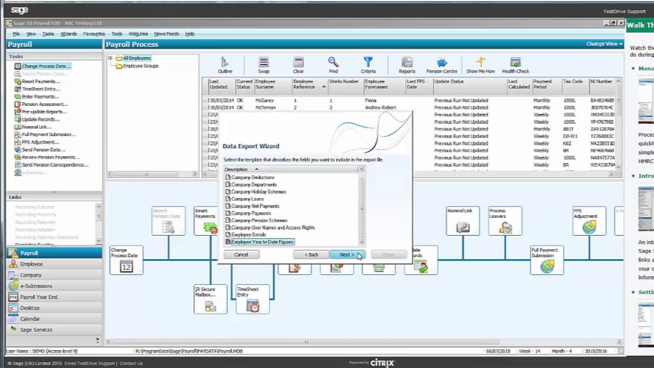Click Next in the Data Export Wizard
654x368 pixels.
(347, 255)
